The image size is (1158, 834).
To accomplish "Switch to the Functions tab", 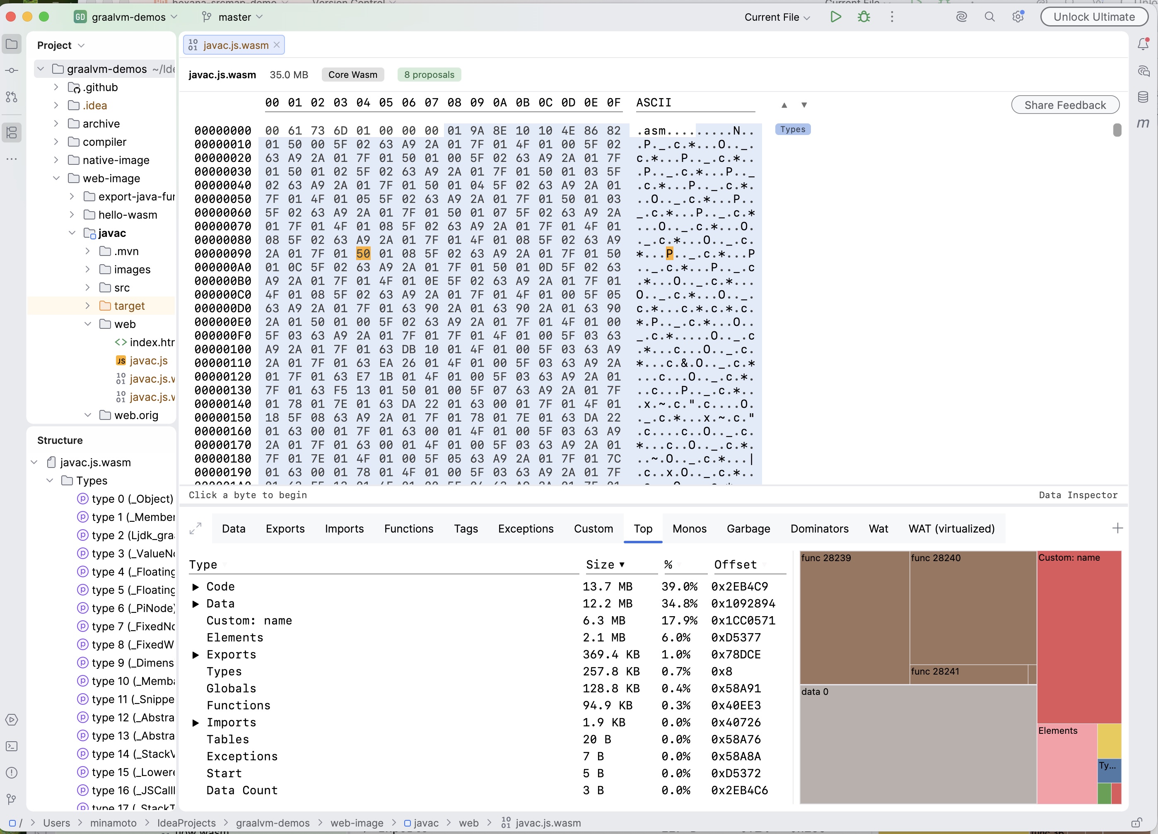I will 408,528.
